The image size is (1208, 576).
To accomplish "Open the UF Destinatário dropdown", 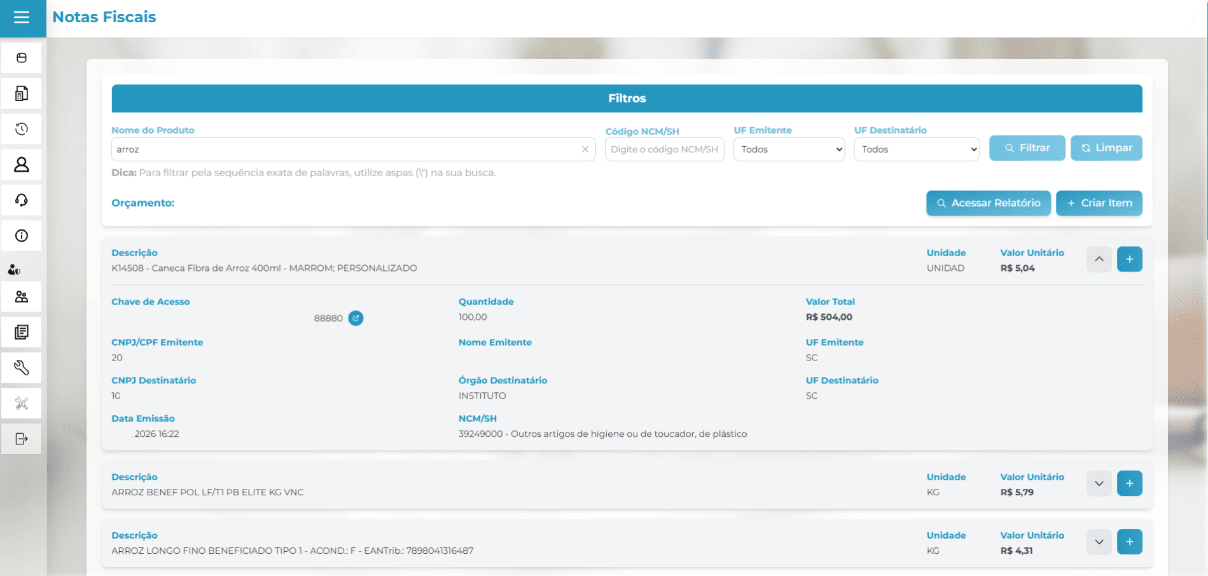I will pos(916,149).
